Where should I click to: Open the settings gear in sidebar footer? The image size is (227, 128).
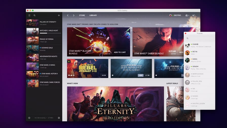pos(59,118)
